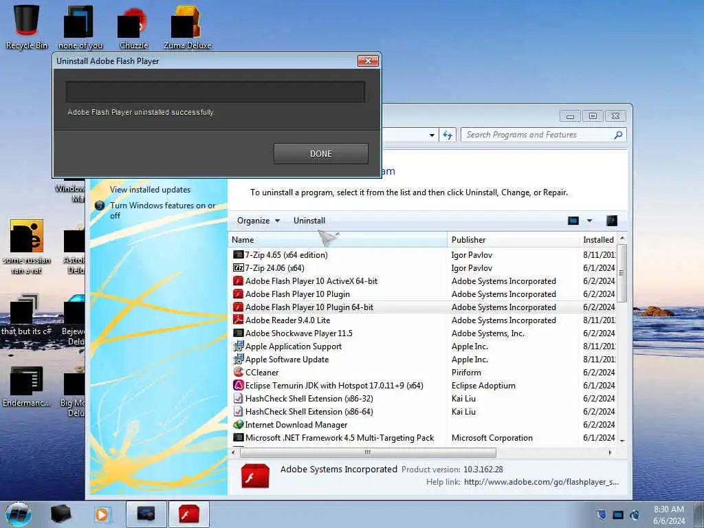Click the Internet Download Manager icon

tap(239, 424)
